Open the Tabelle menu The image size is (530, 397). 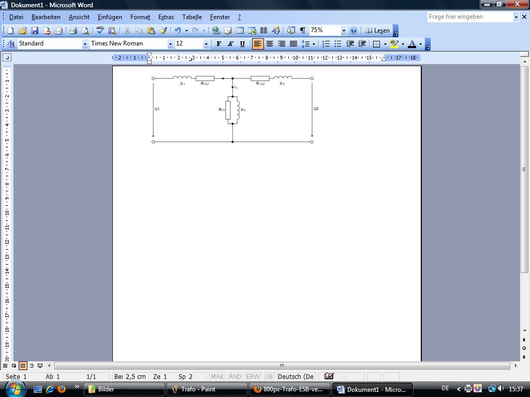192,17
